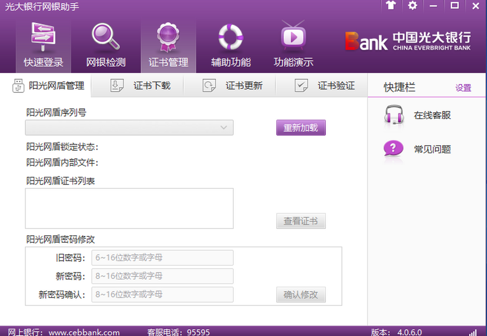Click the question bubble 常见问题 icon

[394, 149]
